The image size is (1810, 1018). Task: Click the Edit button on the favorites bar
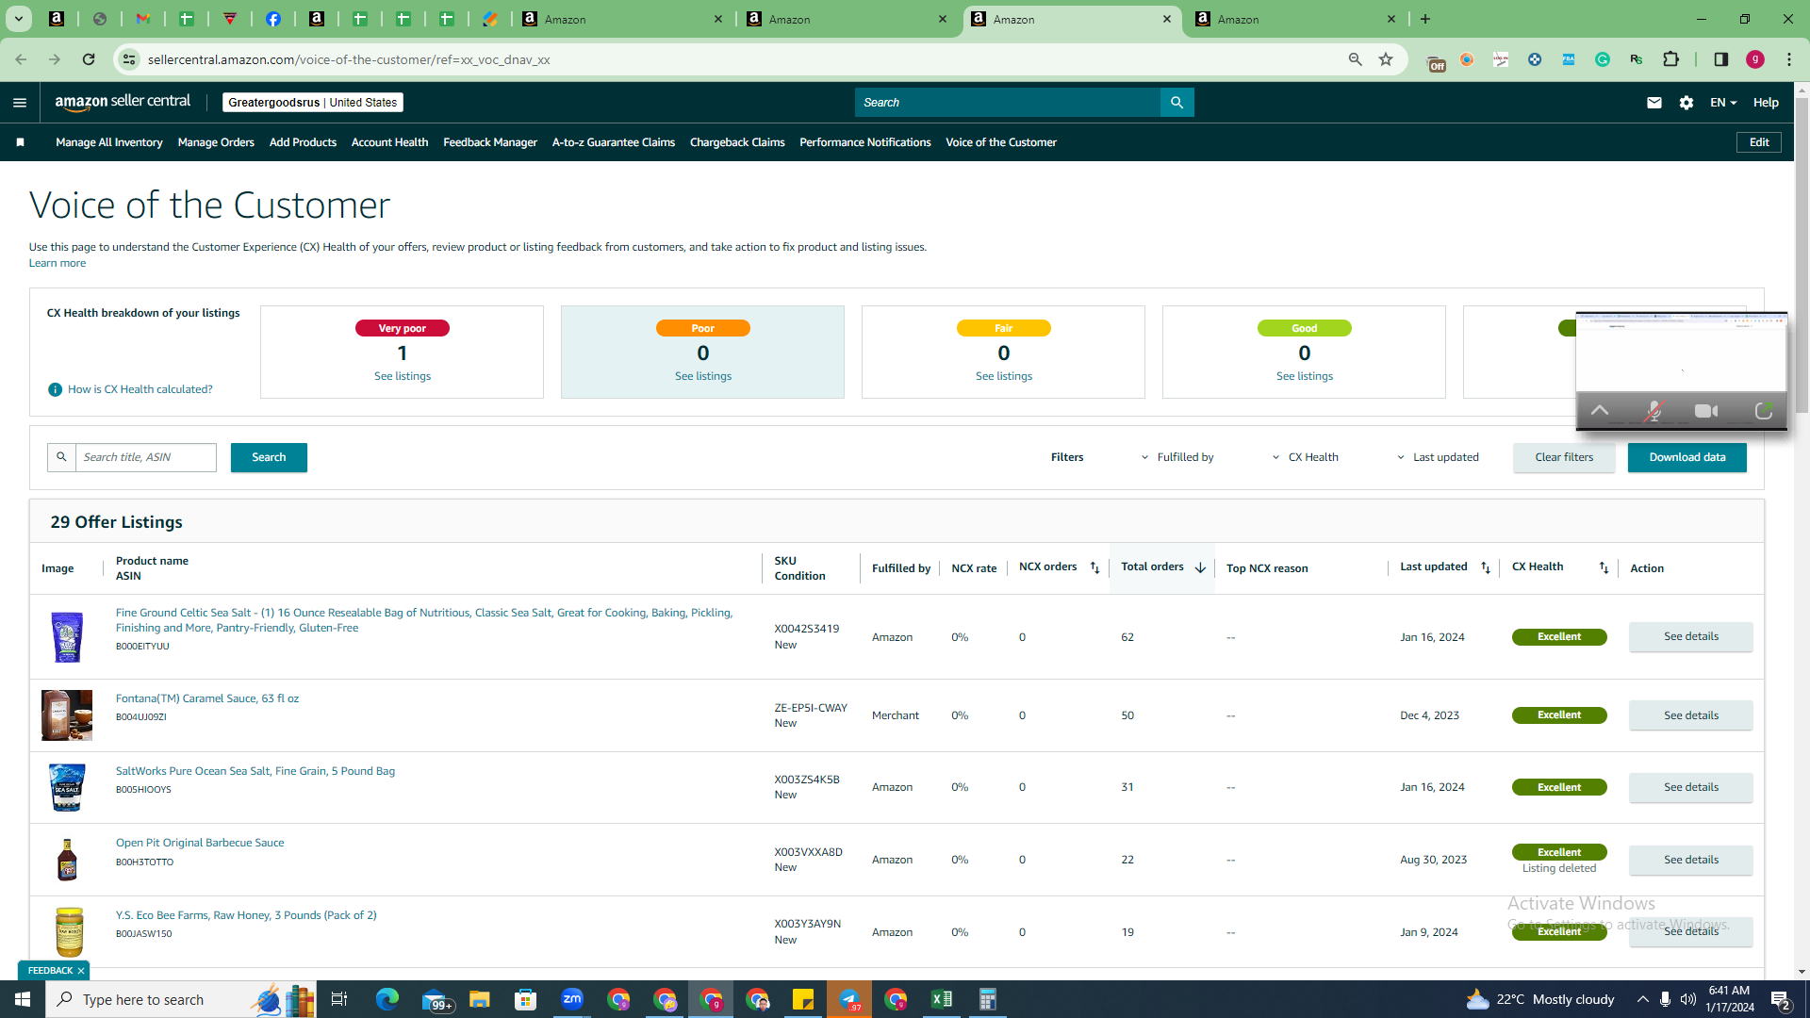pos(1759,142)
